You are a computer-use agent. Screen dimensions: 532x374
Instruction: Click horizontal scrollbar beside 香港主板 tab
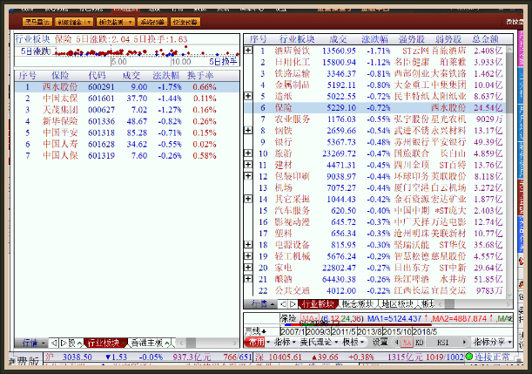(208, 343)
